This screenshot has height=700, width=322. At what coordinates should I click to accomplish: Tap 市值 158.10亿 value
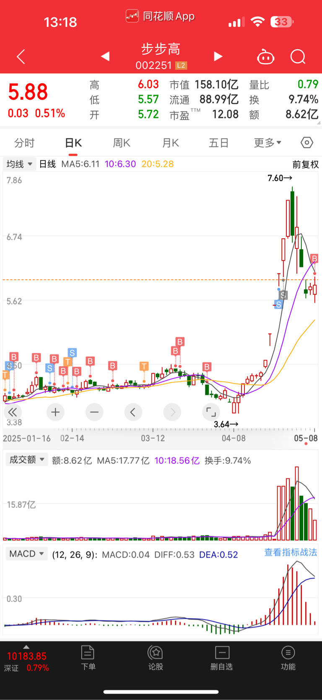click(216, 85)
